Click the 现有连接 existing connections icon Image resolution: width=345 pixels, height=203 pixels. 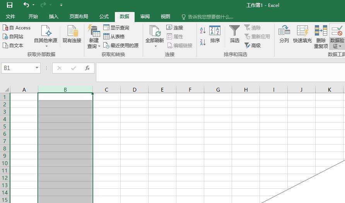(x=72, y=31)
